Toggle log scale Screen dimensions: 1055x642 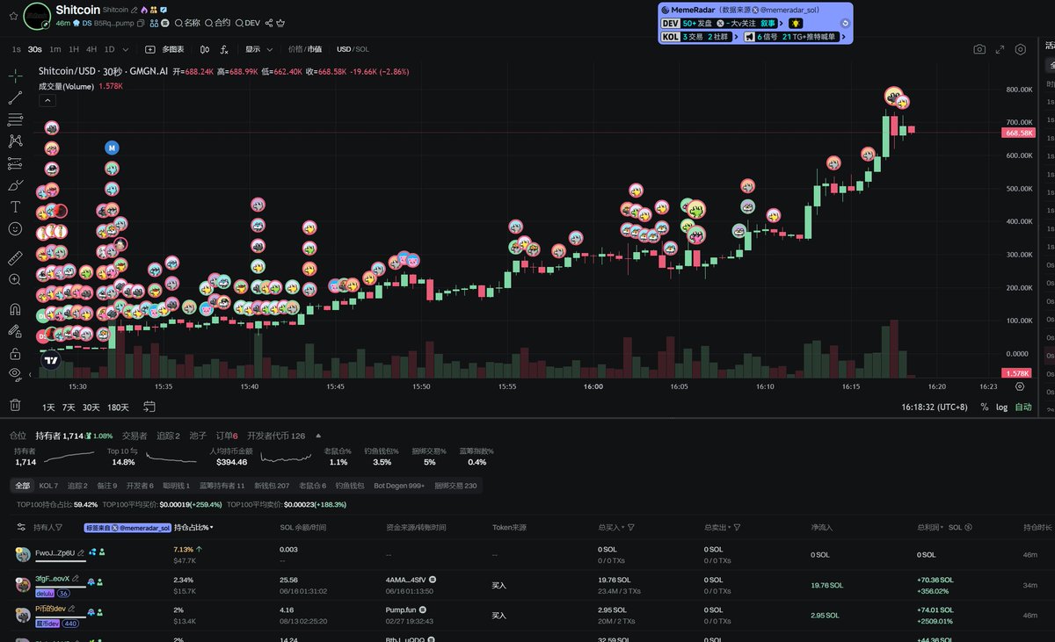[1002, 408]
